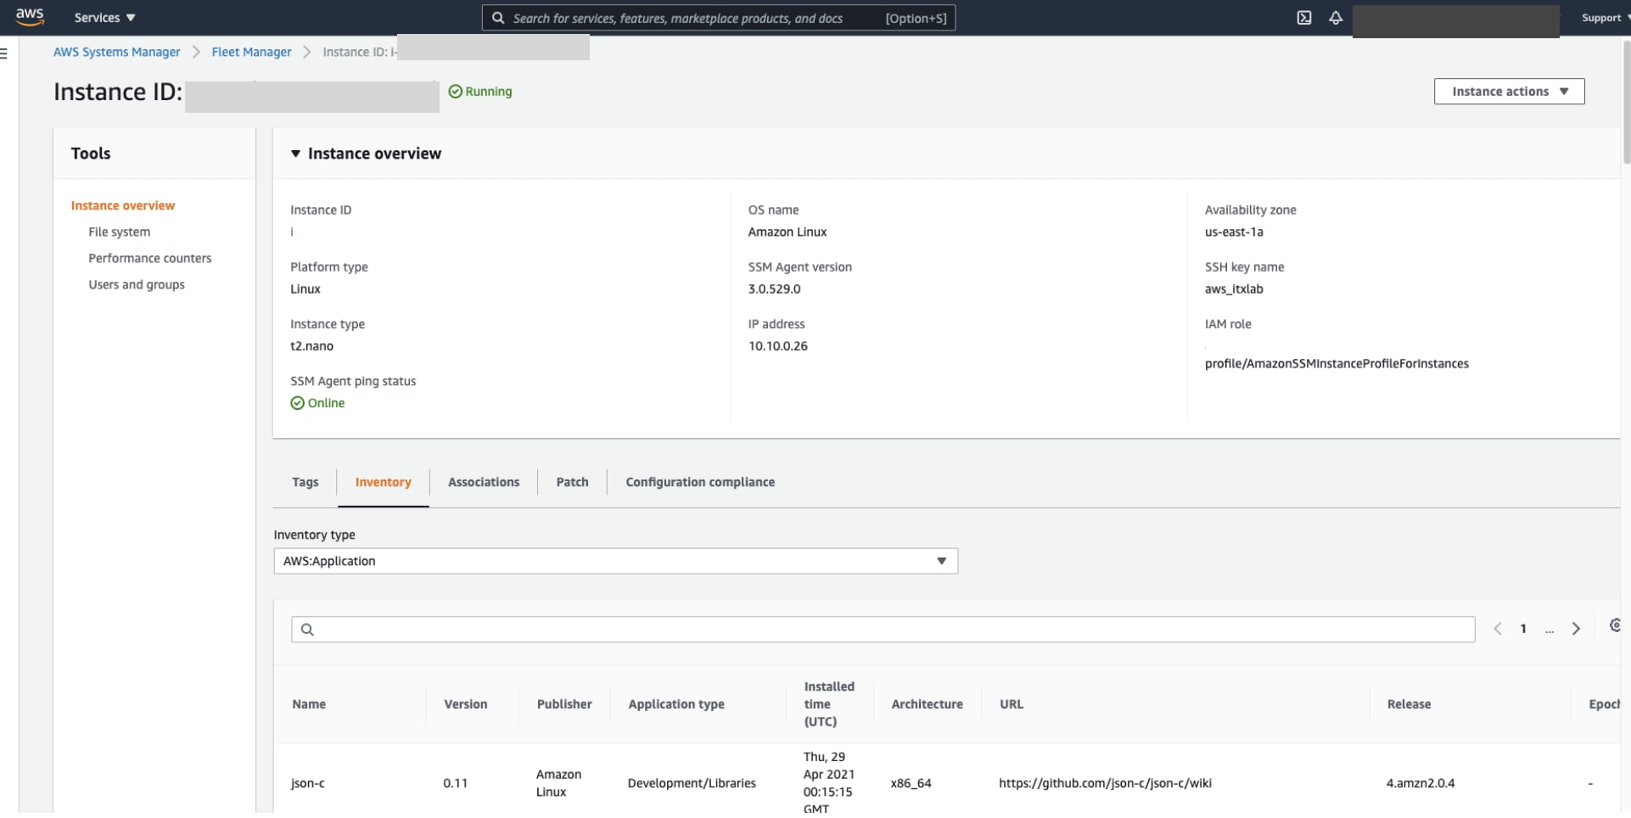
Task: Open the CloudShell terminal icon
Action: coord(1304,18)
